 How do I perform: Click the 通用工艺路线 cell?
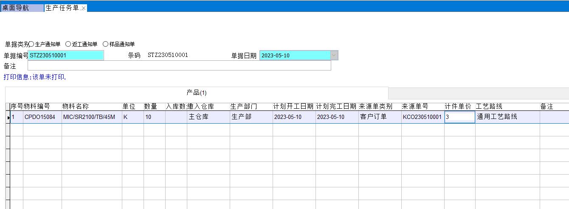(507, 117)
